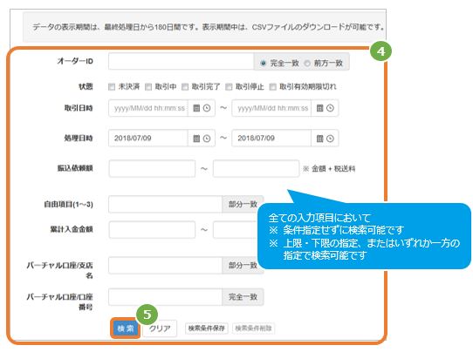This screenshot has height=352, width=473.
Task: Click the 振込依頼額 lower limit field
Action: coord(152,169)
